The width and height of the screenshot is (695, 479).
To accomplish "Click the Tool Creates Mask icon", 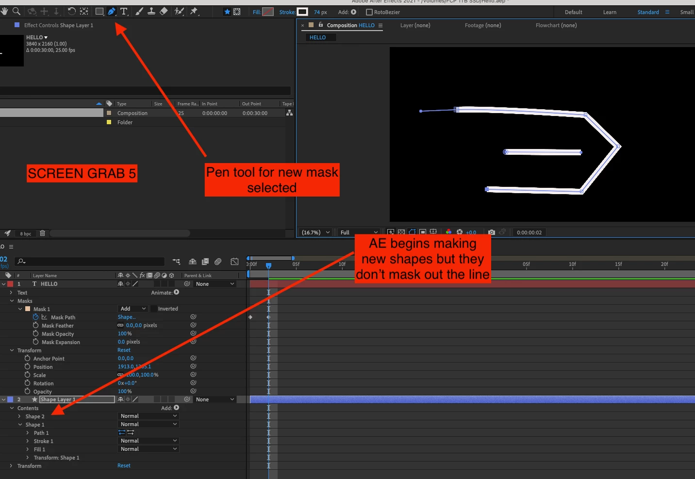I will click(237, 12).
